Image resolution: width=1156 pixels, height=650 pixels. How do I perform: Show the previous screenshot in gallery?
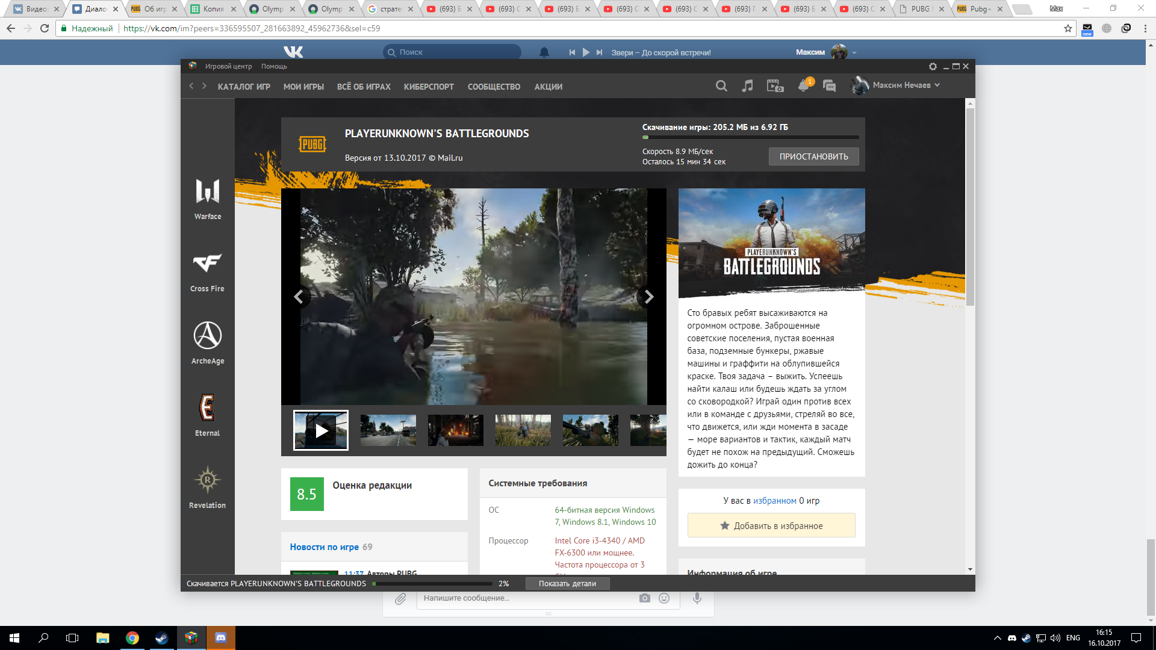[x=299, y=297]
